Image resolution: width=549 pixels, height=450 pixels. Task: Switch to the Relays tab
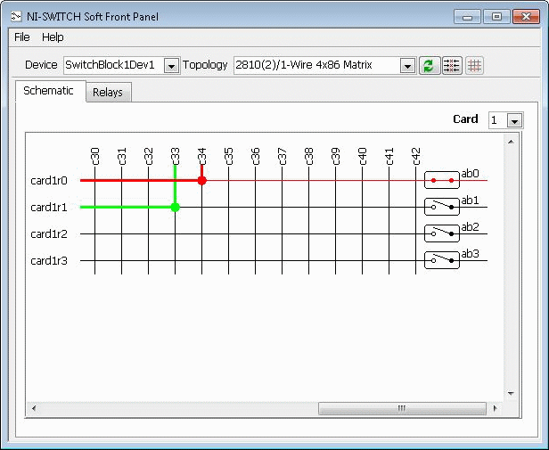point(108,92)
